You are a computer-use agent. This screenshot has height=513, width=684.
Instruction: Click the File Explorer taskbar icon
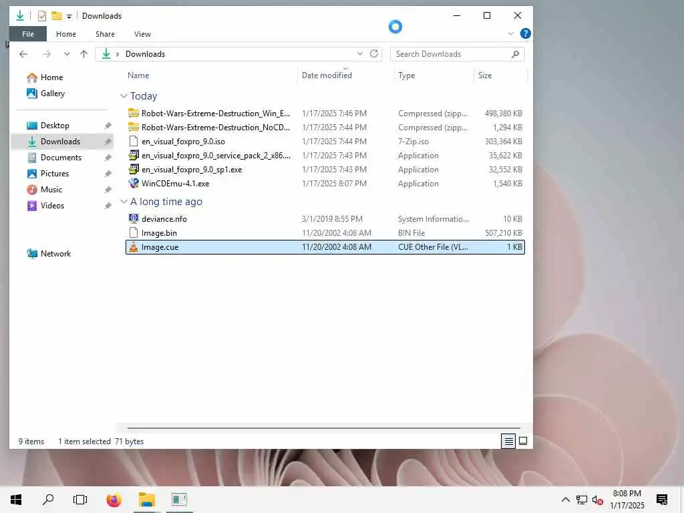click(x=147, y=500)
